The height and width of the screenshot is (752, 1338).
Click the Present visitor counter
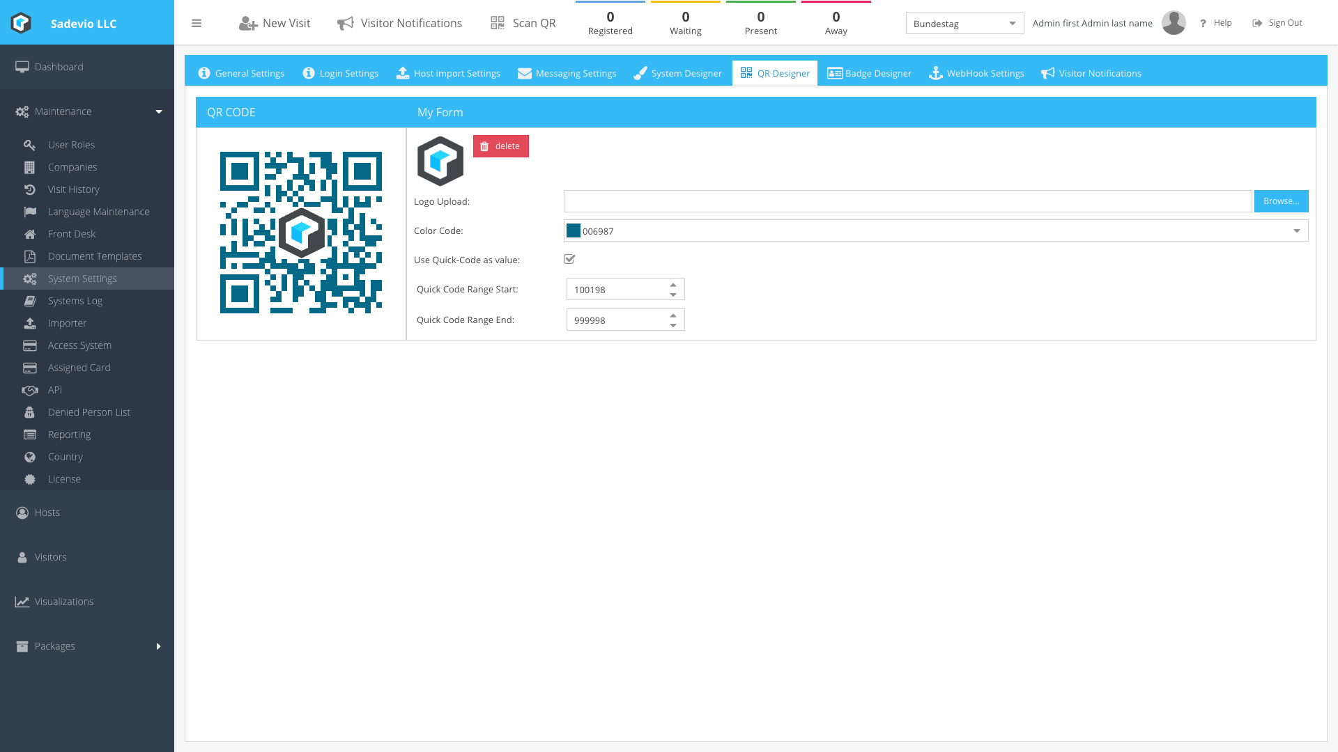(x=761, y=23)
